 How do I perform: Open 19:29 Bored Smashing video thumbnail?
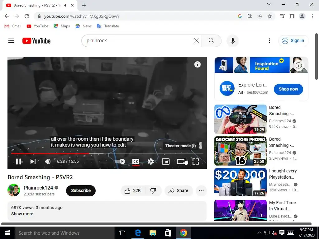(x=240, y=119)
